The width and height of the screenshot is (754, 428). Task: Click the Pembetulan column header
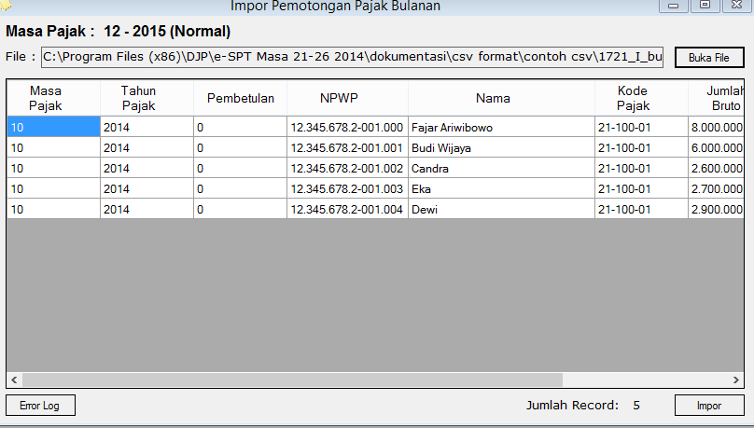coord(241,98)
